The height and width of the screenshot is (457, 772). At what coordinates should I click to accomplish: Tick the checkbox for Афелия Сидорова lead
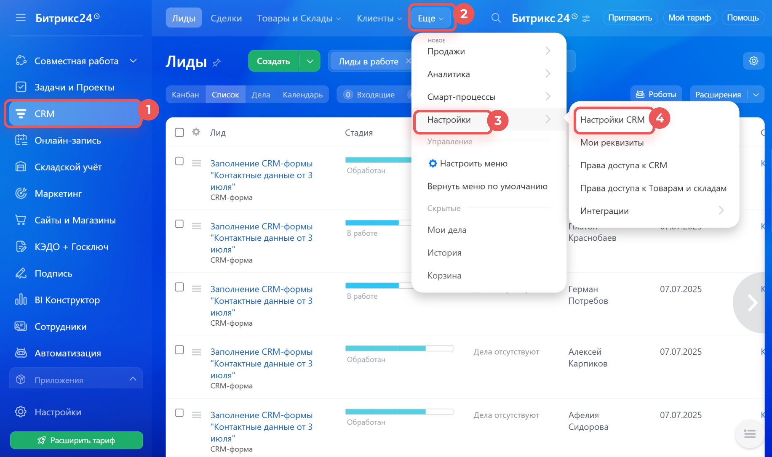click(x=179, y=413)
